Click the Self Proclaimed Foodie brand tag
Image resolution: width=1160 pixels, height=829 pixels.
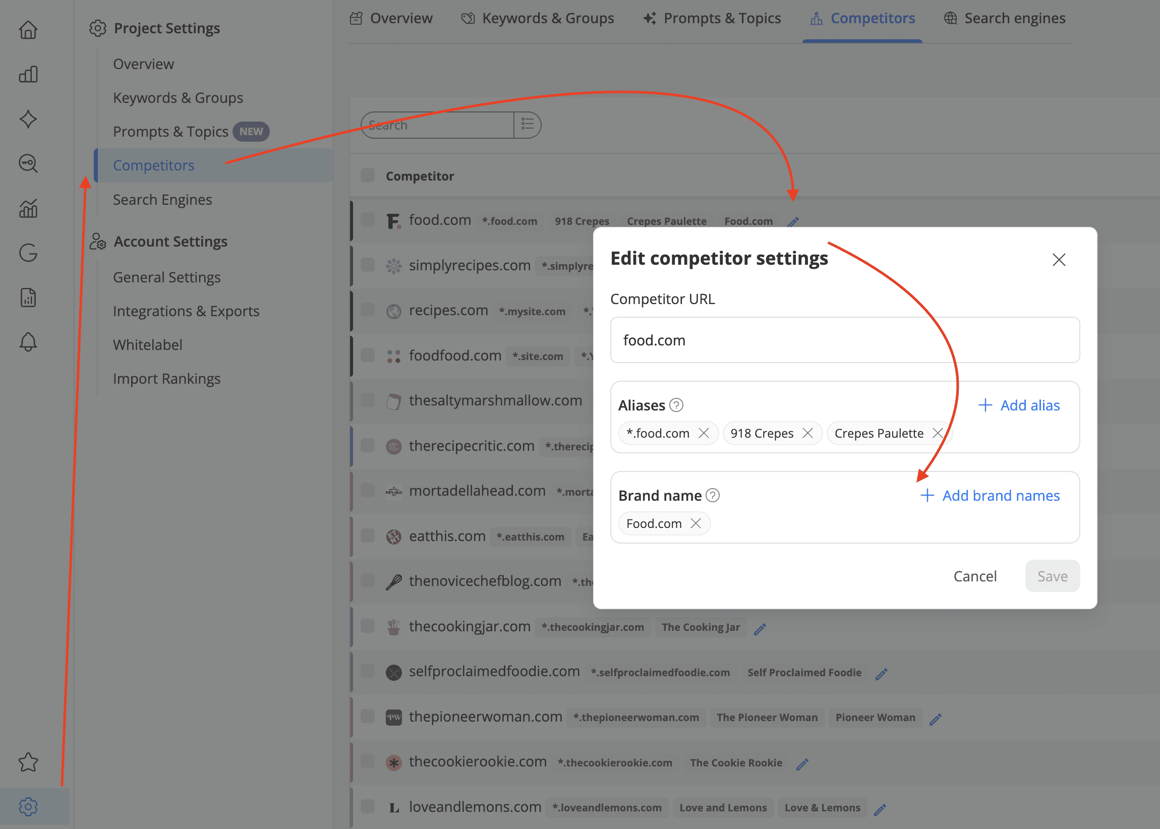click(804, 672)
